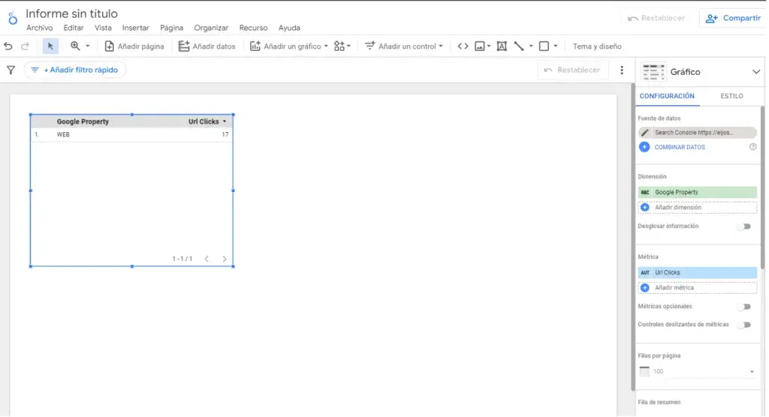Open the Vista menu
The height and width of the screenshot is (417, 769).
pyautogui.click(x=103, y=28)
